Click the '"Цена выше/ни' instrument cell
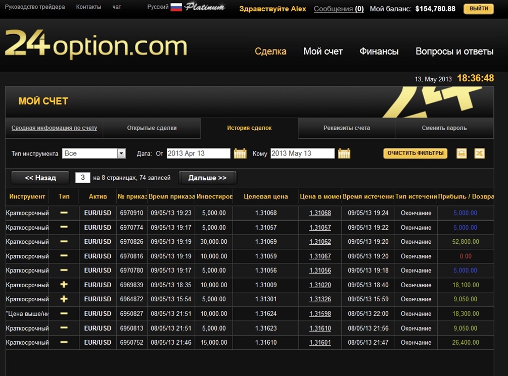This screenshot has width=508, height=376. pos(27,314)
